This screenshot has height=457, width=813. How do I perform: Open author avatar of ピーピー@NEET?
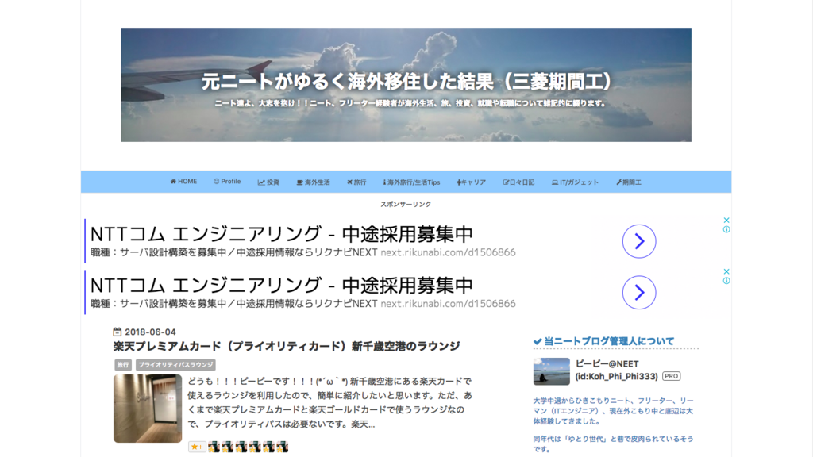coord(551,371)
